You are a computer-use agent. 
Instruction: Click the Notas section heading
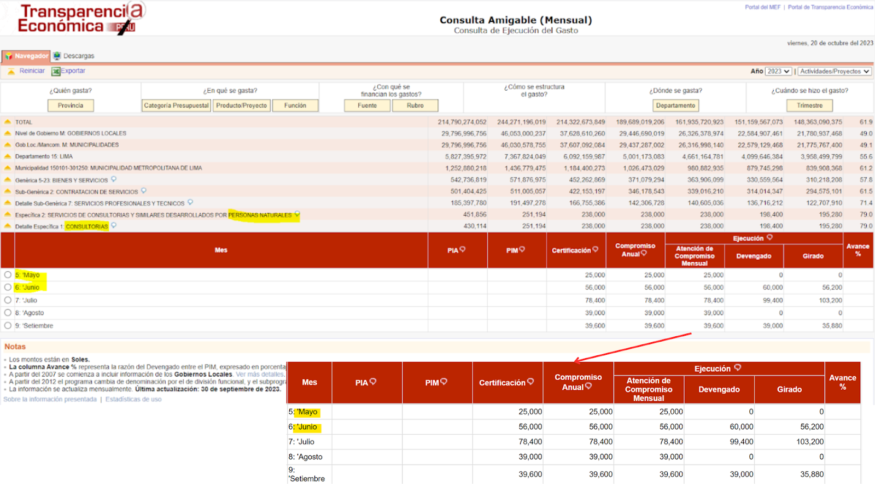click(15, 347)
